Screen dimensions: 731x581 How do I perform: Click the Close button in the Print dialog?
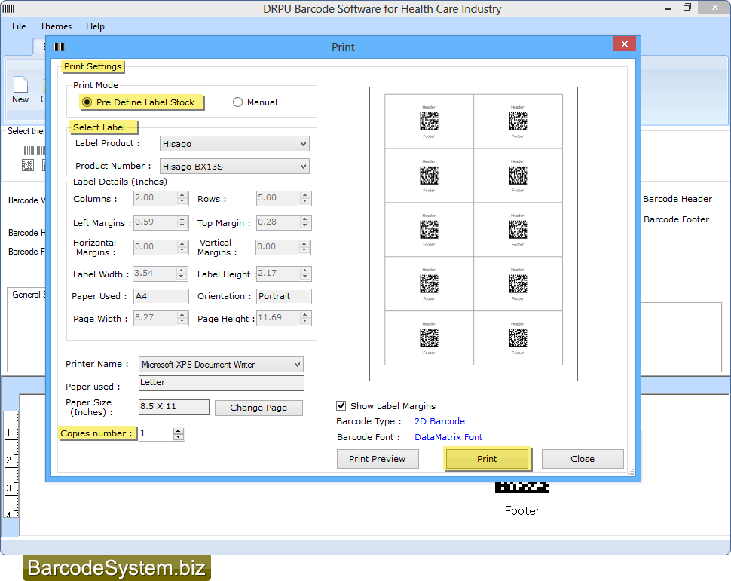coord(583,459)
